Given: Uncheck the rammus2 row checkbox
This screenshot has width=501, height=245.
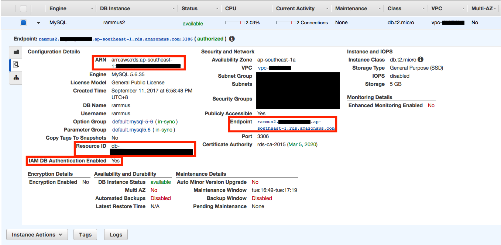Looking at the screenshot, I should [23, 23].
